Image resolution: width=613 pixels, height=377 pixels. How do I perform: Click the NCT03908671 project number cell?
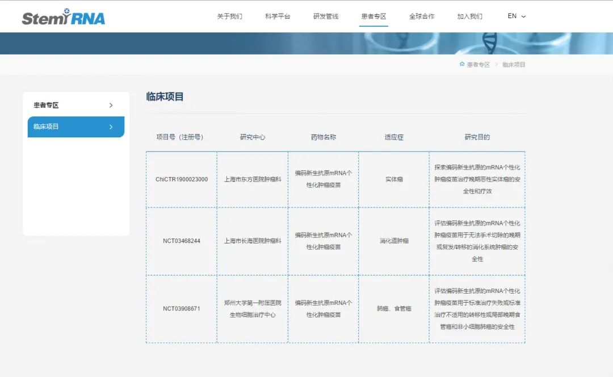pos(180,309)
